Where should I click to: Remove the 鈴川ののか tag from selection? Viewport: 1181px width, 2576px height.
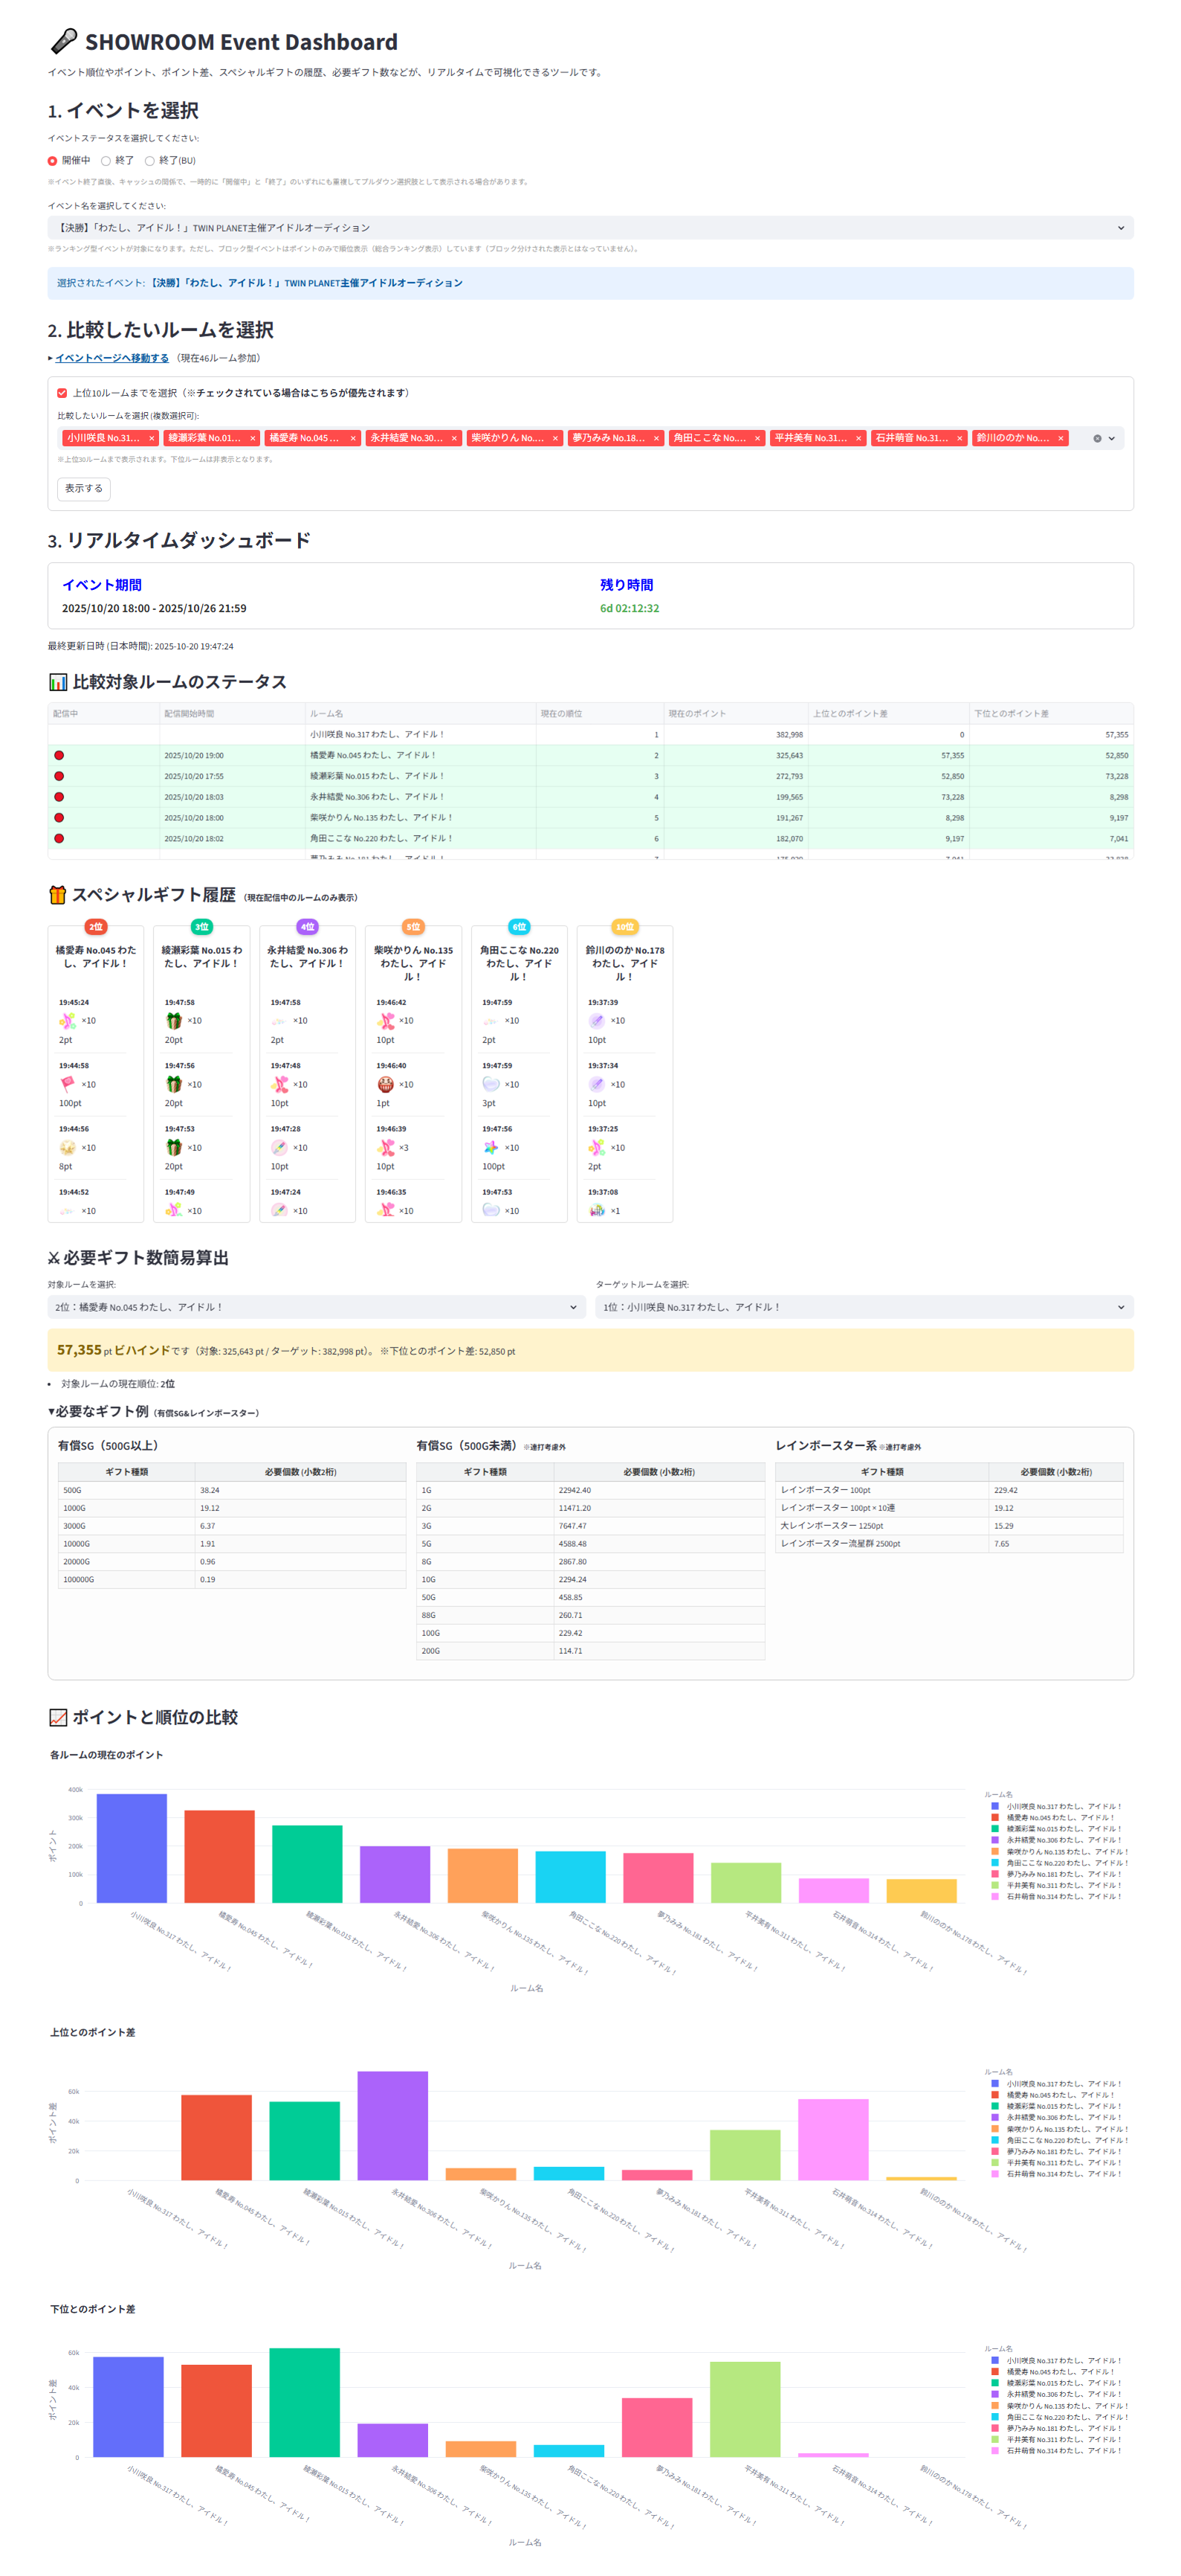coord(1060,438)
